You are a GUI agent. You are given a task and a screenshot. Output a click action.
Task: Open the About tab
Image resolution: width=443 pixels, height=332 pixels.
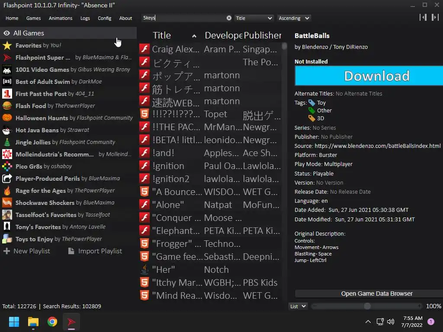125,18
